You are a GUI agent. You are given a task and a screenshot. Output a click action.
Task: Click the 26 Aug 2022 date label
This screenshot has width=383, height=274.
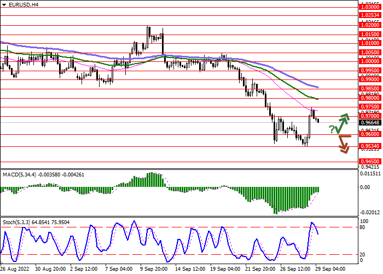coord(14,270)
